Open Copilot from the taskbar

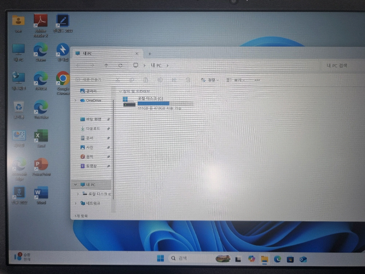(x=251, y=259)
